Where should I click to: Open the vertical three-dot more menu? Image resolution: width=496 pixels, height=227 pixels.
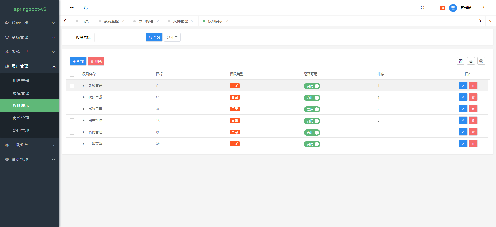tap(484, 8)
